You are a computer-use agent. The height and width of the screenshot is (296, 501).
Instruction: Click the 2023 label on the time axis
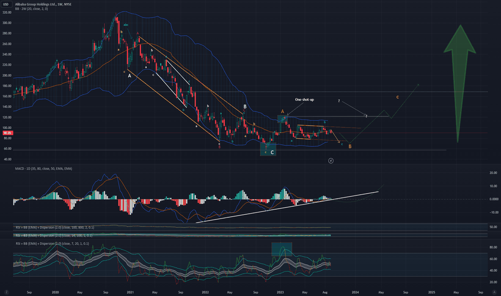point(280,292)
